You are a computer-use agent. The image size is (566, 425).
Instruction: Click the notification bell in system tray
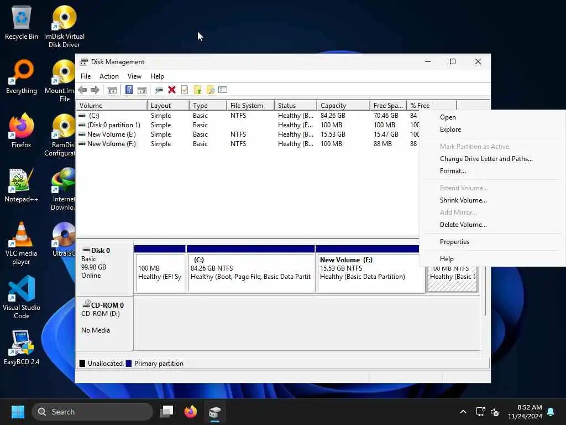coord(551,412)
